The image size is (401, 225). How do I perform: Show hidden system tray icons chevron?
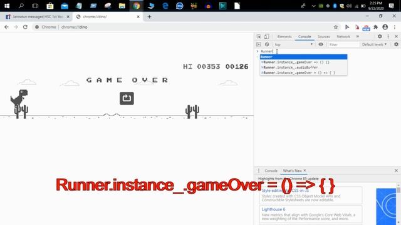[313, 6]
